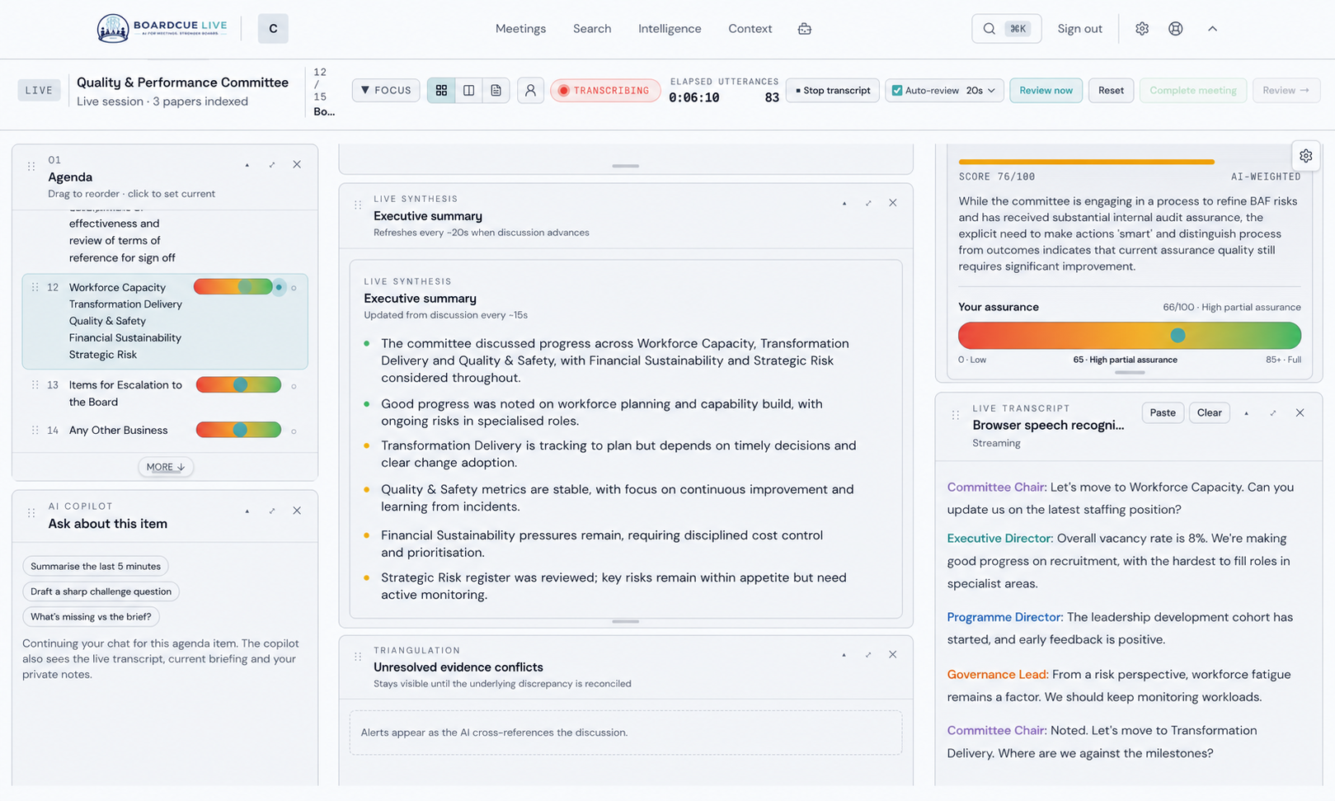This screenshot has width=1335, height=801.
Task: Open the Intelligence nav item
Action: click(x=670, y=29)
